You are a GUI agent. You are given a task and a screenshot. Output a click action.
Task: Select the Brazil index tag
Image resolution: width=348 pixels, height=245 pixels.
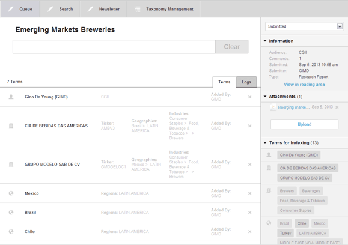[284, 223]
